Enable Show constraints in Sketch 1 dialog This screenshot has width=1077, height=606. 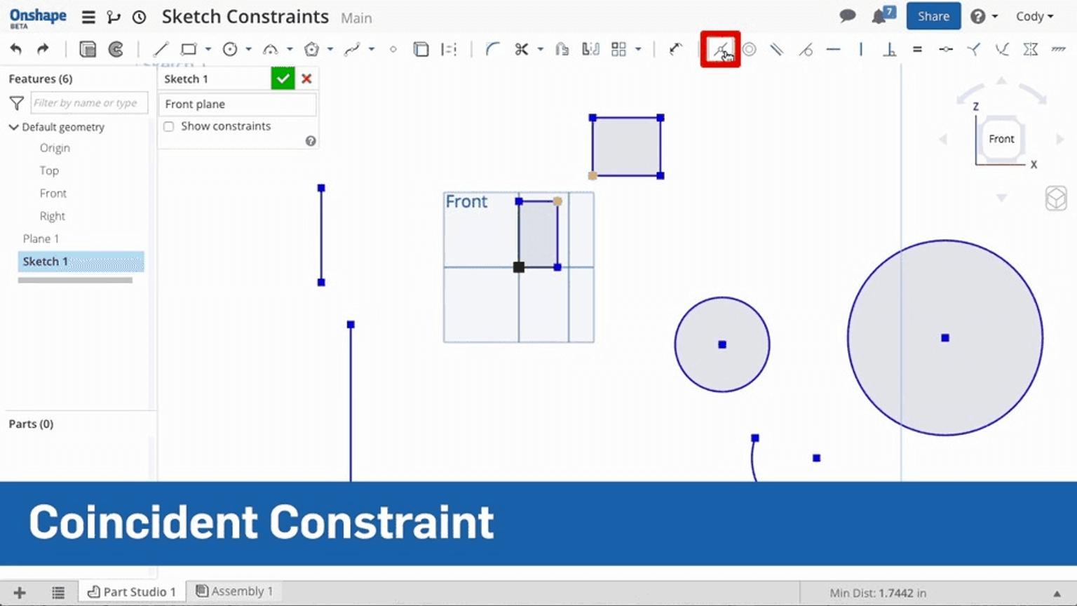[168, 126]
